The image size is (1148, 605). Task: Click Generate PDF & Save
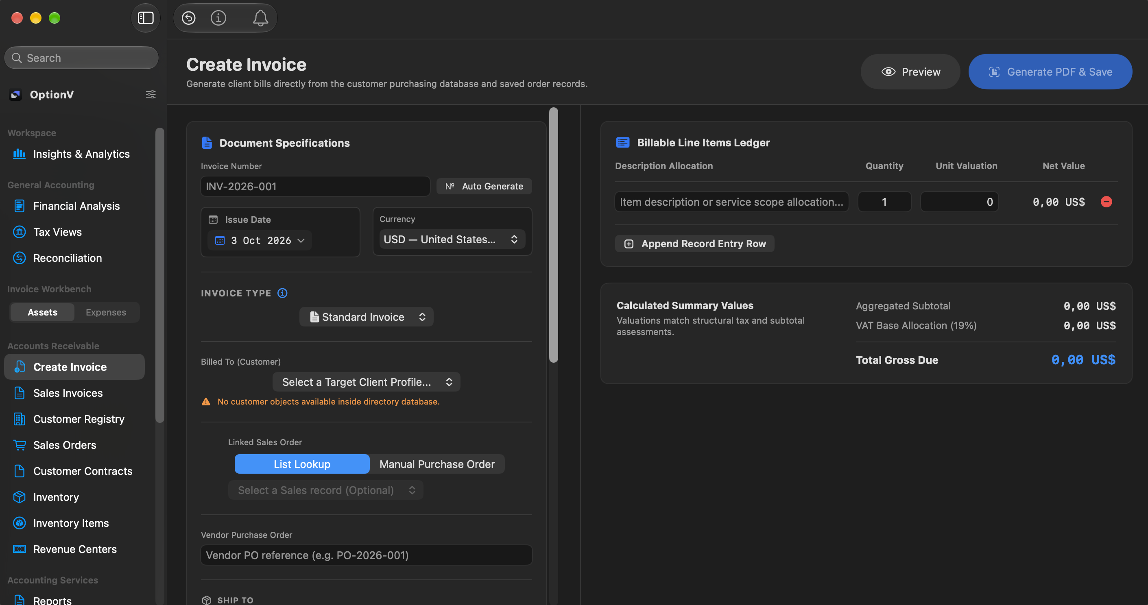[x=1050, y=72]
